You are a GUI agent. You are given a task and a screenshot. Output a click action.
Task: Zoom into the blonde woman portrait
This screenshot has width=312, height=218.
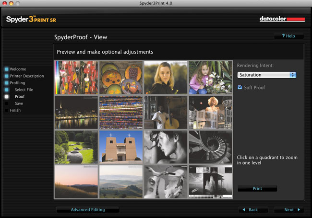click(x=166, y=78)
